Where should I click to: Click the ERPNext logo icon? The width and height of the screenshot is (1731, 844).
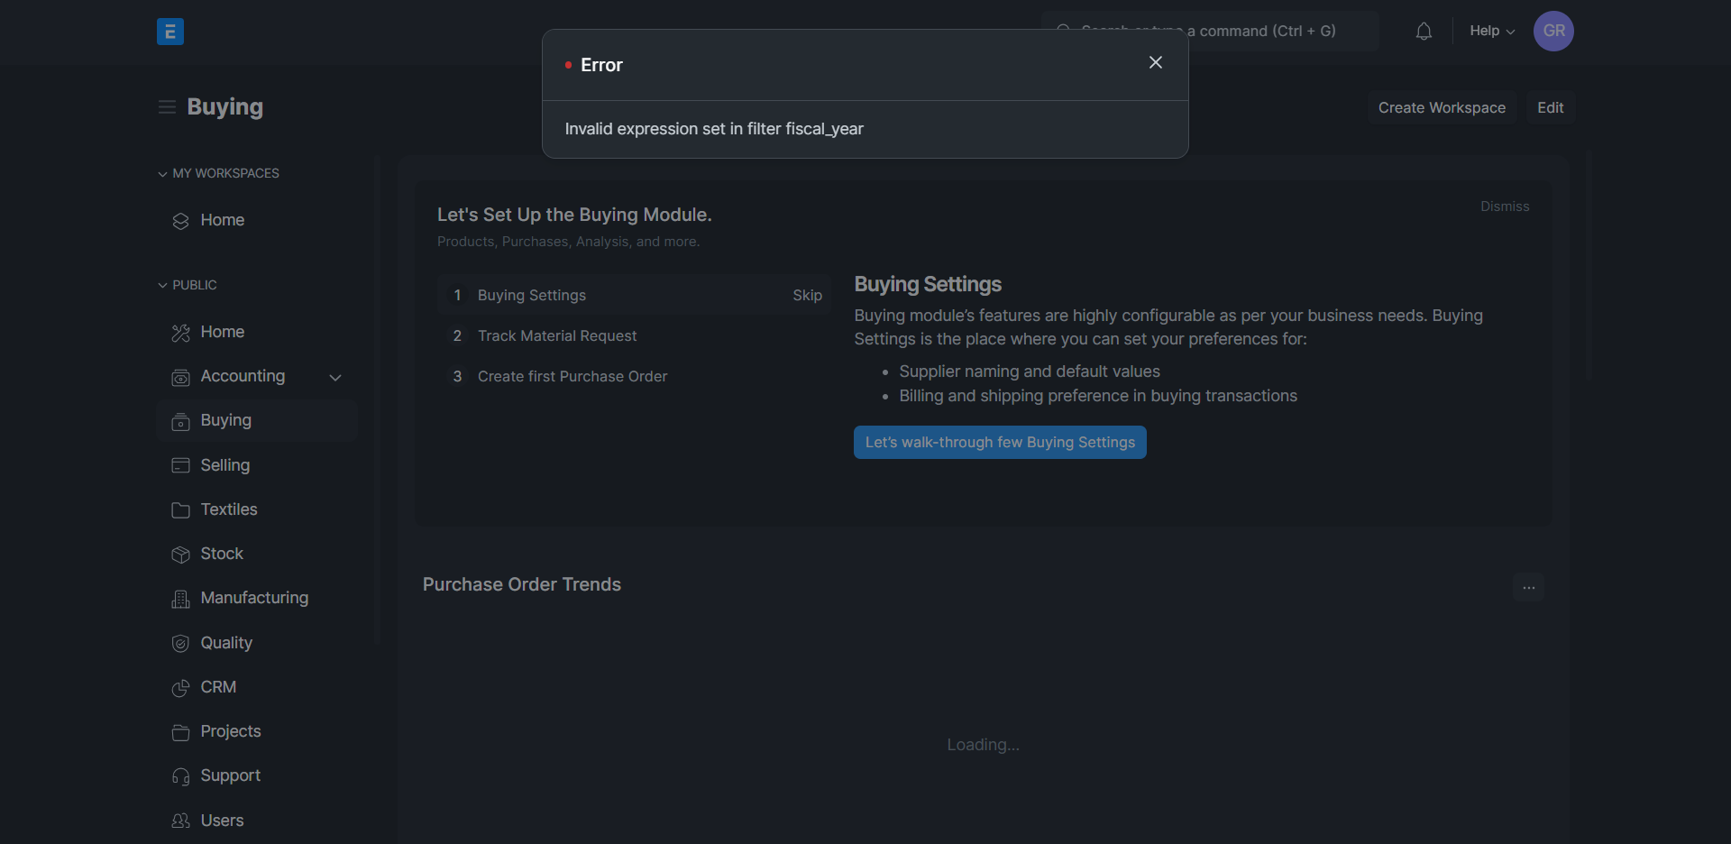(x=169, y=32)
